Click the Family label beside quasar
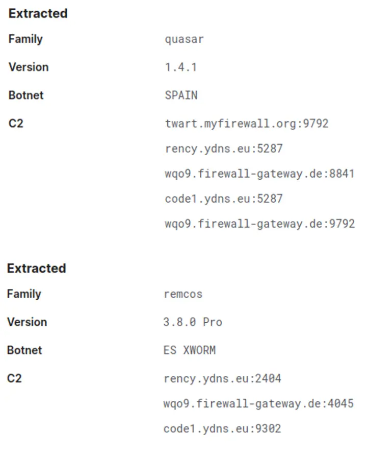This screenshot has width=367, height=456. pos(25,39)
